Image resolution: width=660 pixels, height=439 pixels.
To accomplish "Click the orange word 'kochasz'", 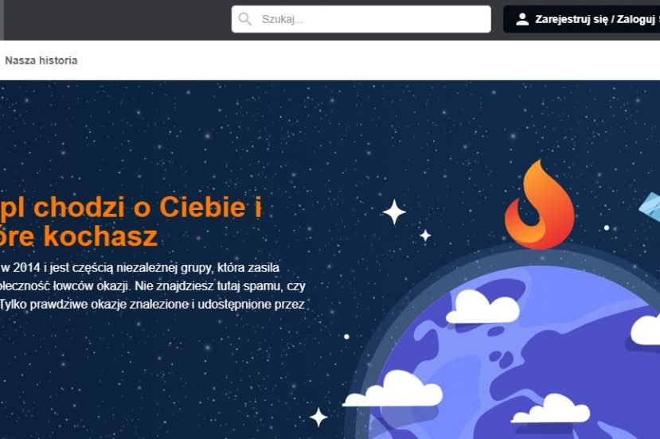I will (x=100, y=236).
